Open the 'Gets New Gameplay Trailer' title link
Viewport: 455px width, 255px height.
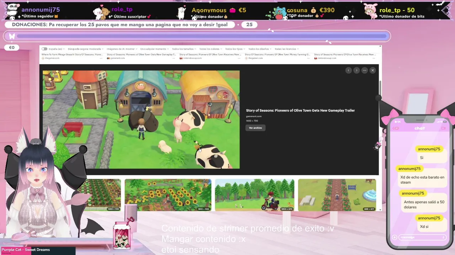pos(300,110)
